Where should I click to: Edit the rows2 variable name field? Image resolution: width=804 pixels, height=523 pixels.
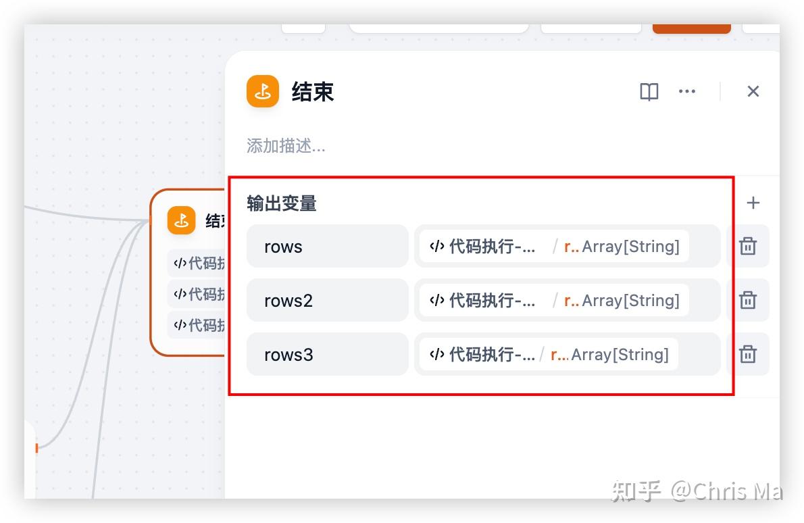click(x=327, y=300)
